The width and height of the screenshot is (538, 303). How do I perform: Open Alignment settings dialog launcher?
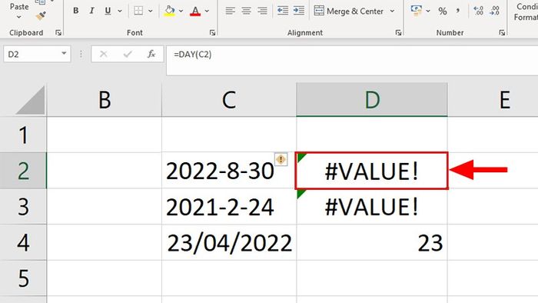[x=398, y=32]
